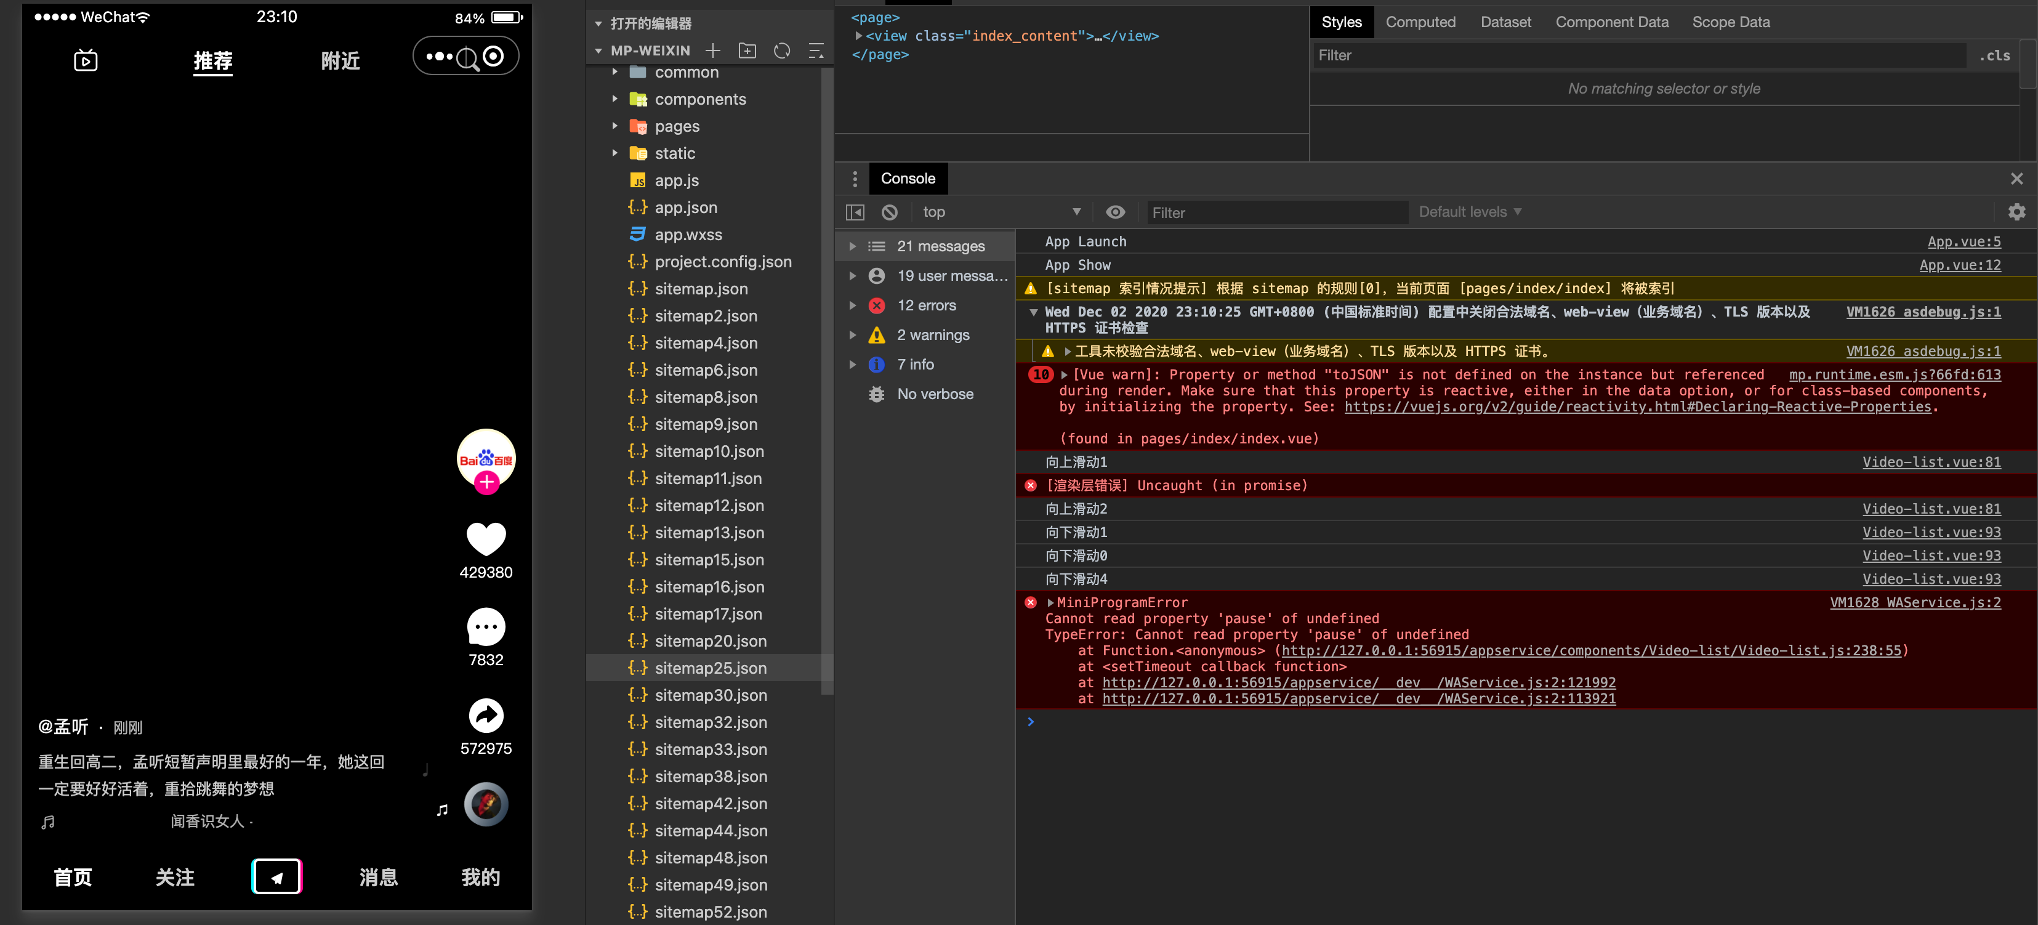
Task: Collapse all folders in explorer
Action: [816, 52]
